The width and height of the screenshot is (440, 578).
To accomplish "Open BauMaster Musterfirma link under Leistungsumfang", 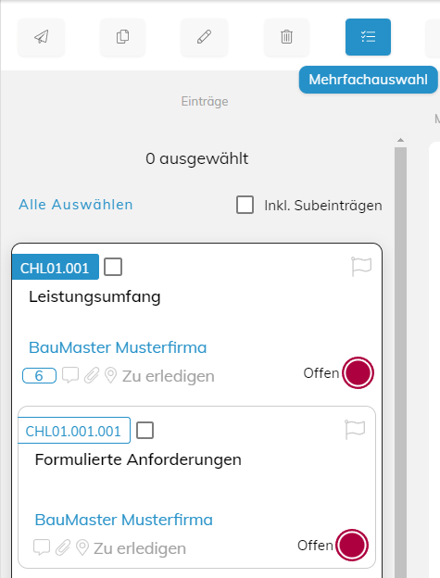I will coord(118,347).
